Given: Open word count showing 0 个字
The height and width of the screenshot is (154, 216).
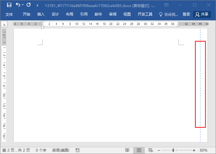Looking at the screenshot, I should pyautogui.click(x=41, y=150).
